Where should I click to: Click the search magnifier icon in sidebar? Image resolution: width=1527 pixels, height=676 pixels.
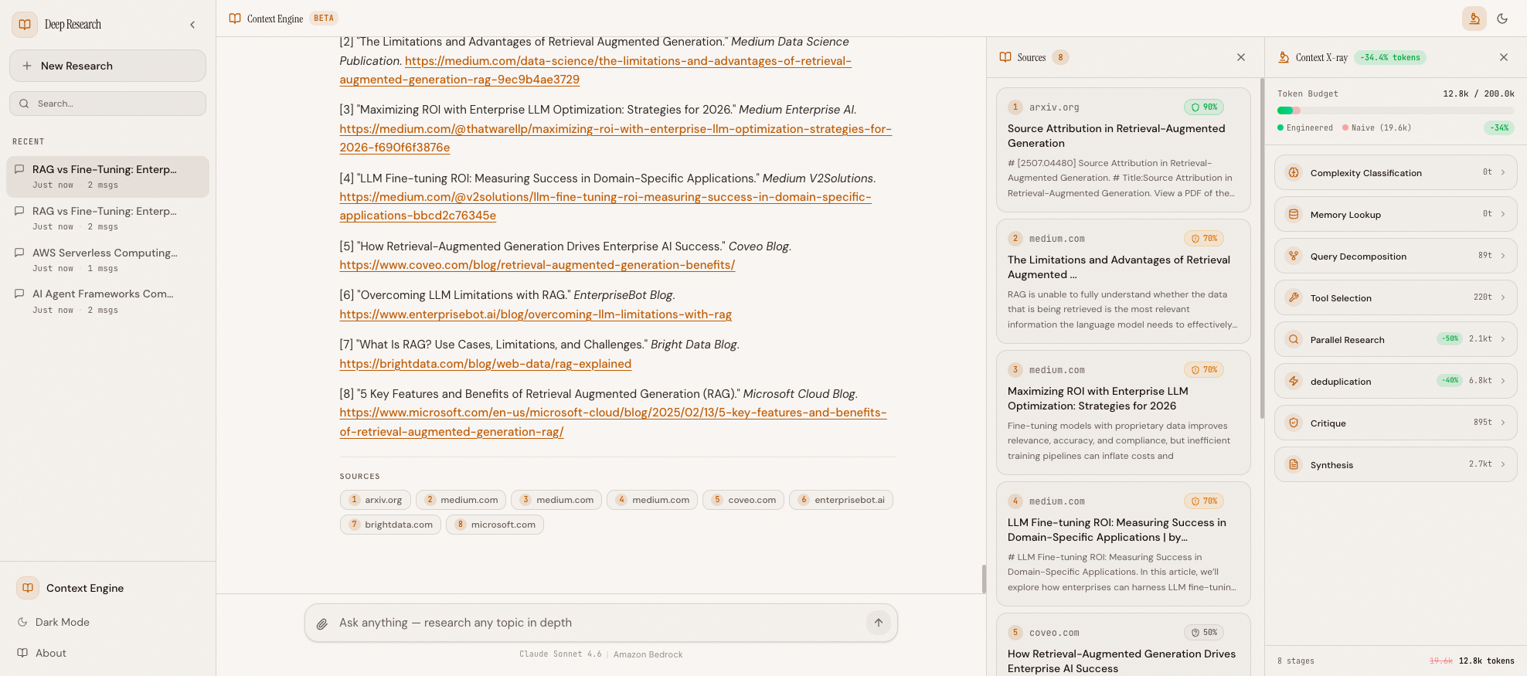[24, 104]
